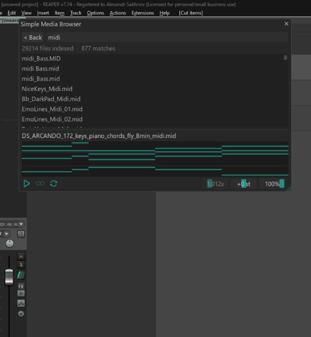Click the DS_ARCANDO file name label
The width and height of the screenshot is (311, 337).
[x=99, y=136]
